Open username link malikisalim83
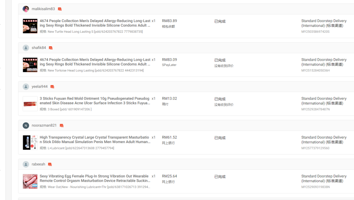The image size is (354, 200). click(43, 9)
